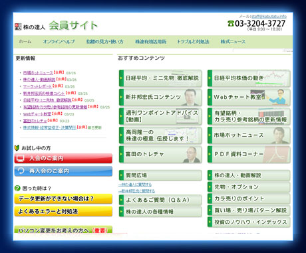Open 日経平均・ミニ先物 link in 更新情報 list
This screenshot has width=306, height=253.
coord(47,100)
